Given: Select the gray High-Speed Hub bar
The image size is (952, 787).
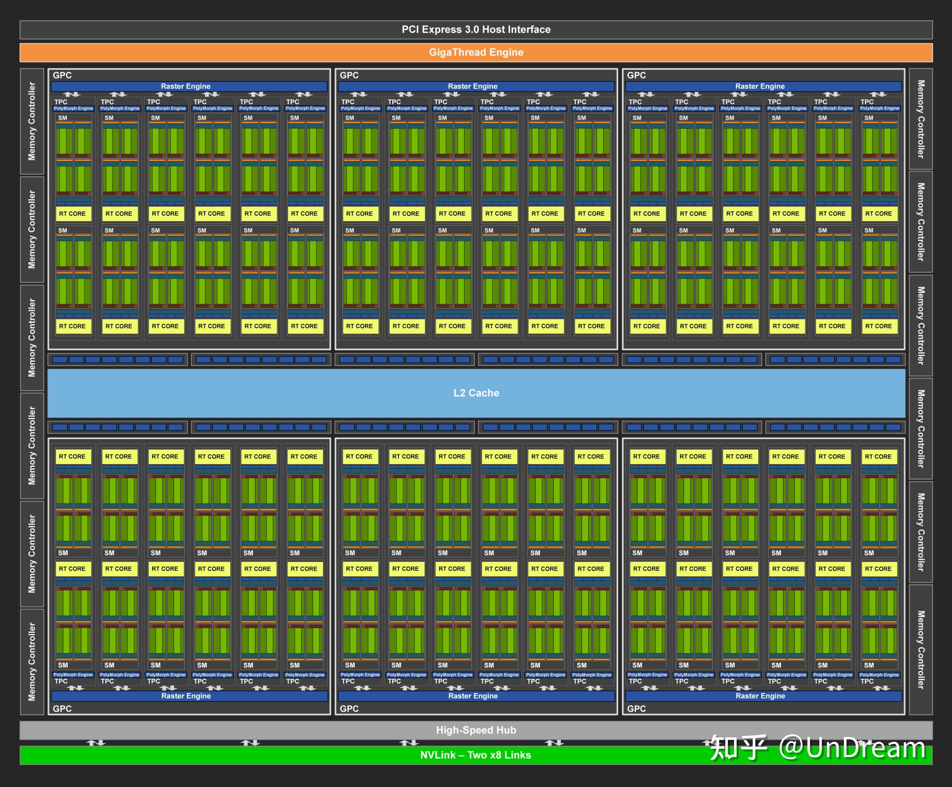Looking at the screenshot, I should click(x=476, y=730).
